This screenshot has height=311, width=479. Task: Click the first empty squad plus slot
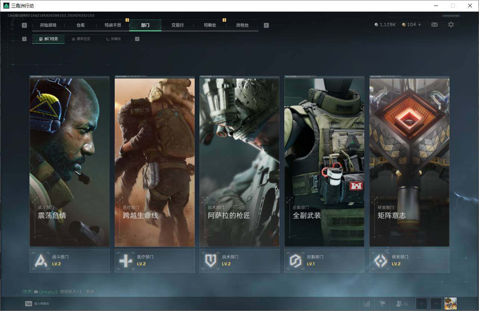click(421, 304)
